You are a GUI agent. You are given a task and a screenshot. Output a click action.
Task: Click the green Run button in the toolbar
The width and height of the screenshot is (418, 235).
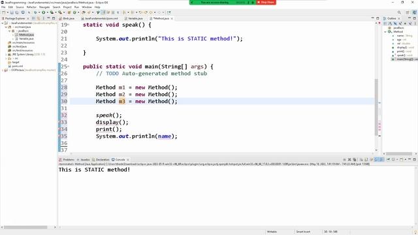click(x=44, y=12)
